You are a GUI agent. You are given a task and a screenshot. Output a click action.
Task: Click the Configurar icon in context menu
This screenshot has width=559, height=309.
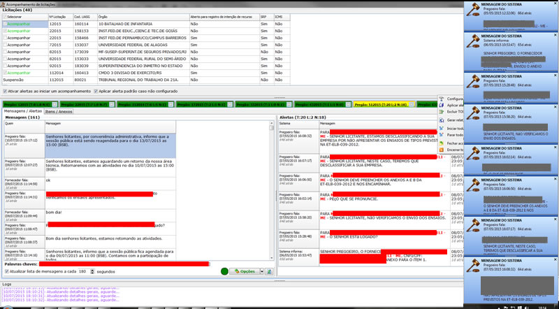pyautogui.click(x=441, y=99)
